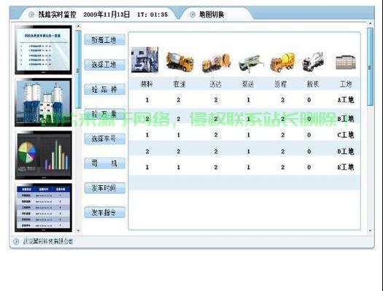Select the D工地 row label
Image resolution: width=383 pixels, height=291 pixels.
click(x=346, y=152)
